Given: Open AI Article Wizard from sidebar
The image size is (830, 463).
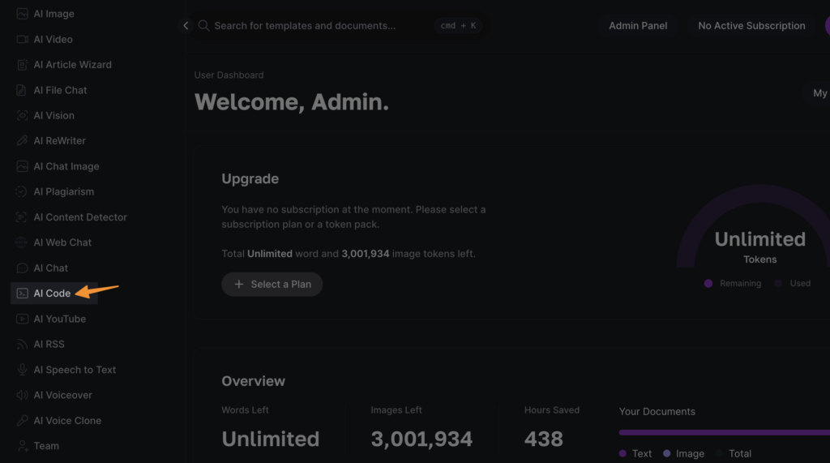Looking at the screenshot, I should (x=72, y=65).
